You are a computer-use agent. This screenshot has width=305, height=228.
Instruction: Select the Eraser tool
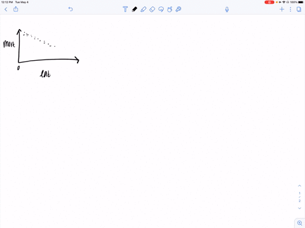point(152,9)
